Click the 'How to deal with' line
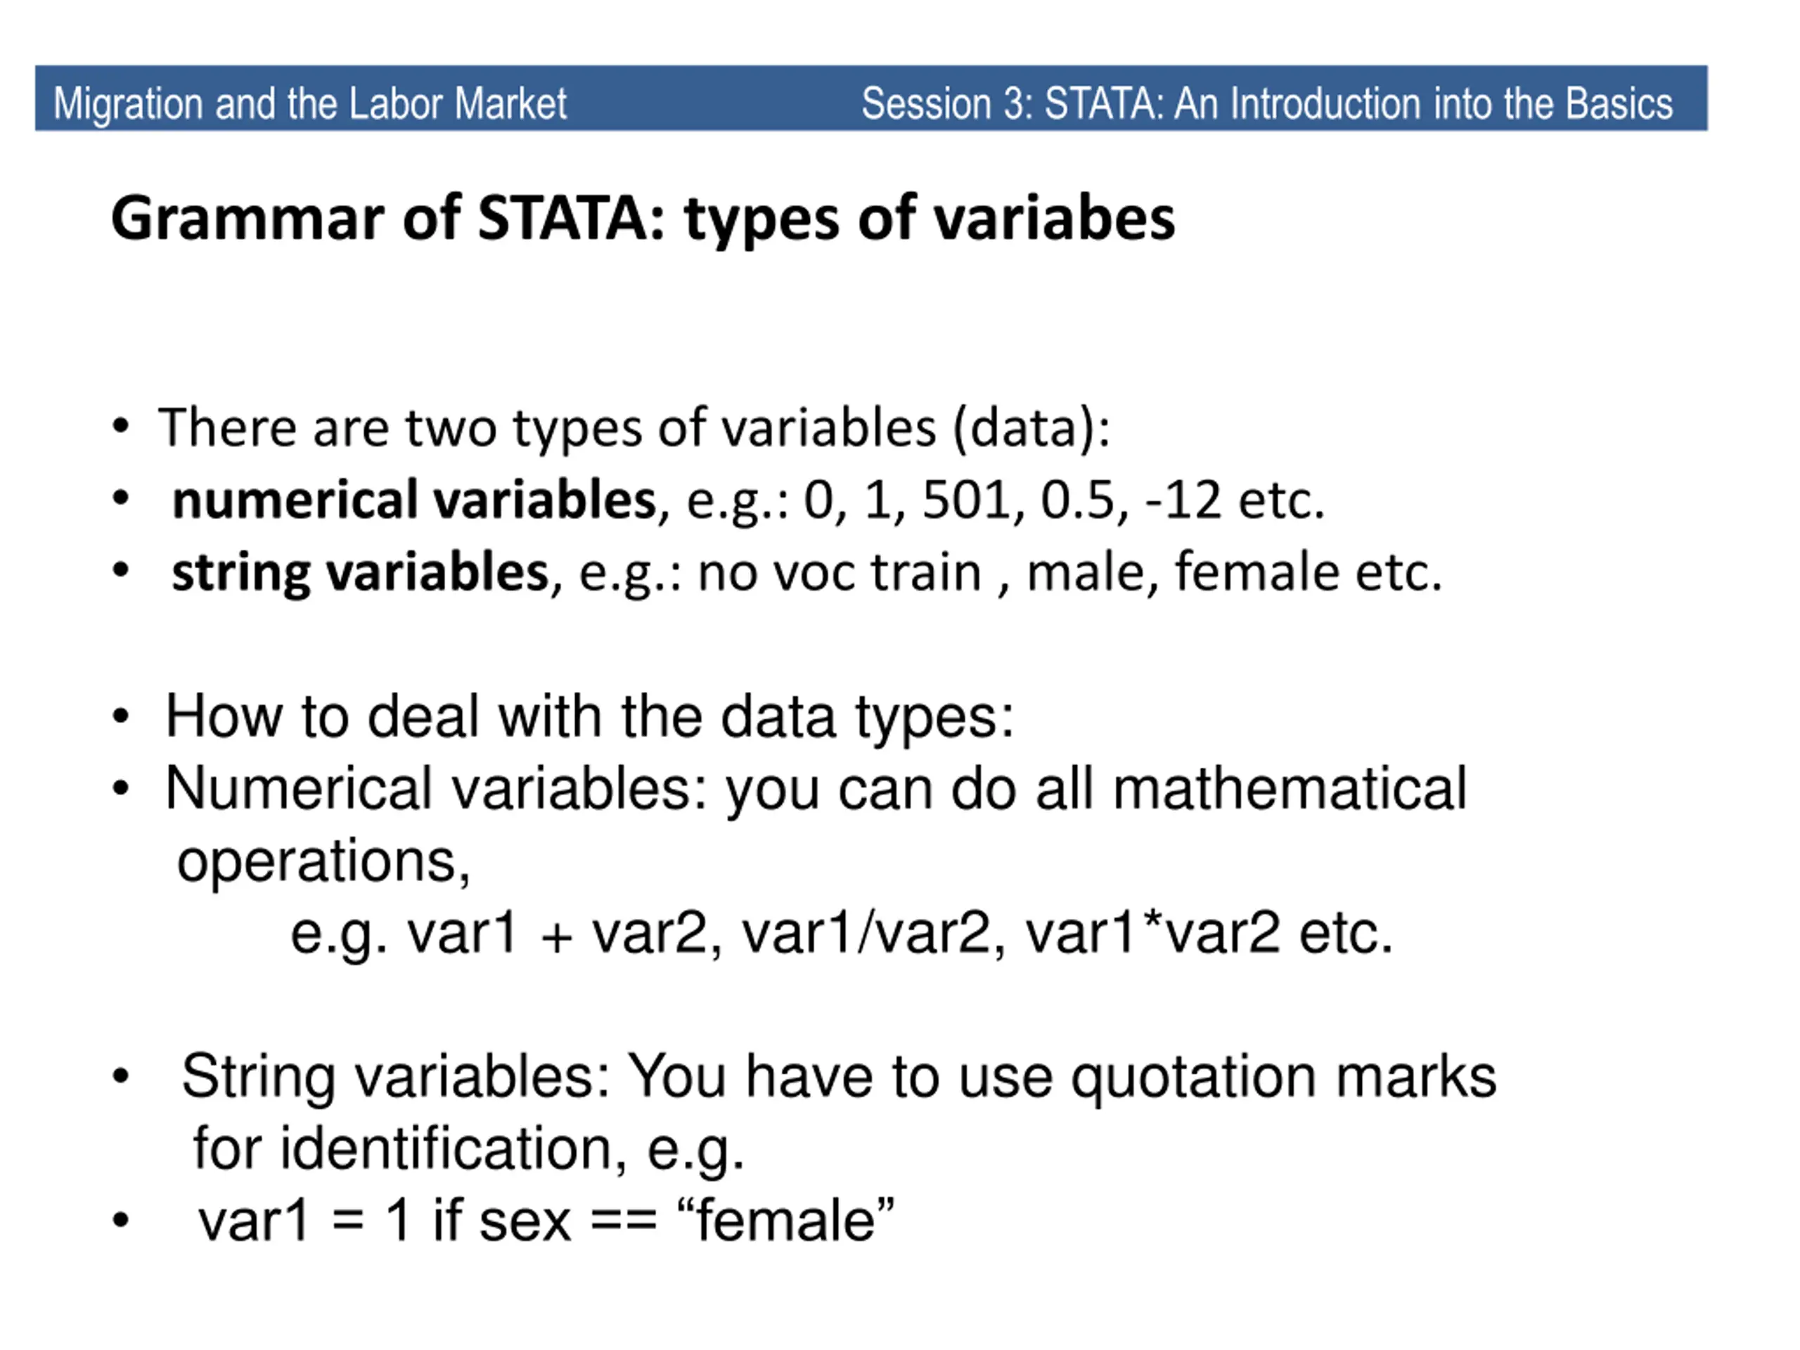1800x1350 pixels. click(589, 717)
